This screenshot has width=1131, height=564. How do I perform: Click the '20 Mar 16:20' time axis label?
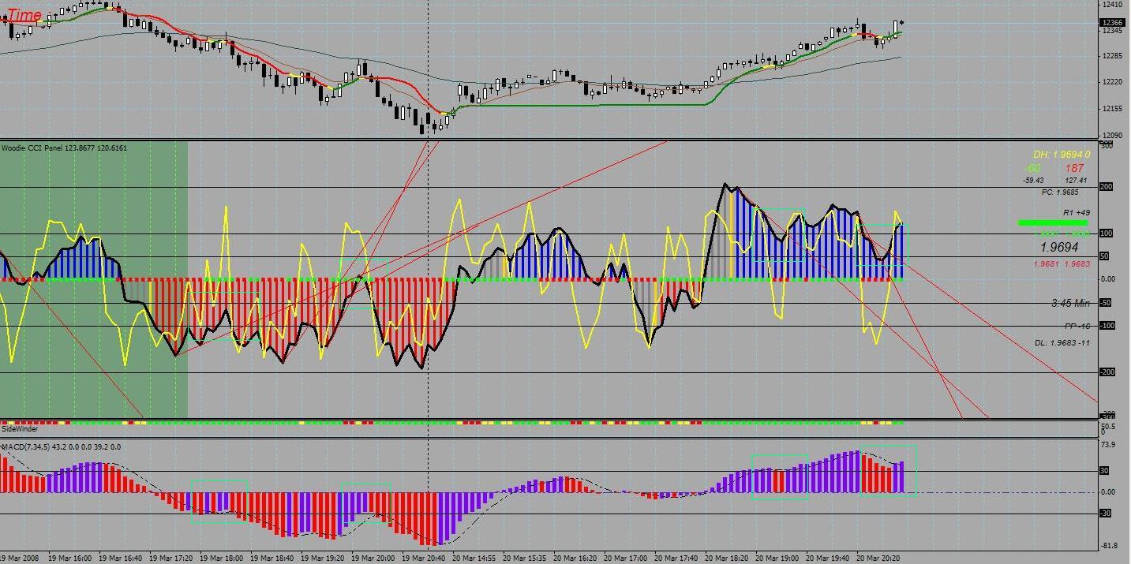[x=575, y=558]
